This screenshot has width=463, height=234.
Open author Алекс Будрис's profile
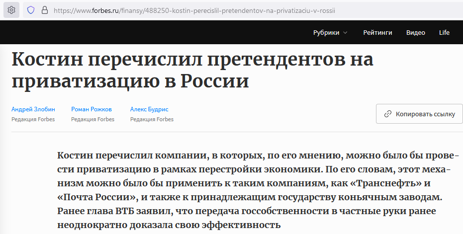coord(149,109)
